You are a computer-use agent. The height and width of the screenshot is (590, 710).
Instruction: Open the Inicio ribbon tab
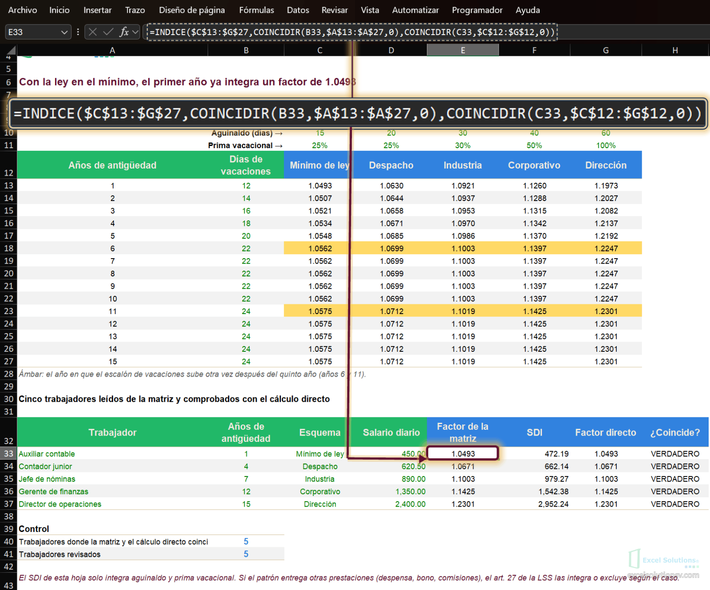point(59,10)
